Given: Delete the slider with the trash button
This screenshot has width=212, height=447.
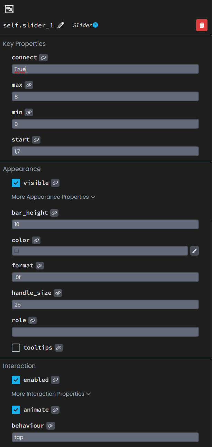Looking at the screenshot, I should (x=202, y=25).
